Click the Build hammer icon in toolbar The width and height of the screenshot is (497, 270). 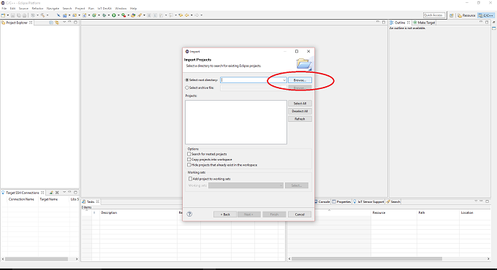42,15
